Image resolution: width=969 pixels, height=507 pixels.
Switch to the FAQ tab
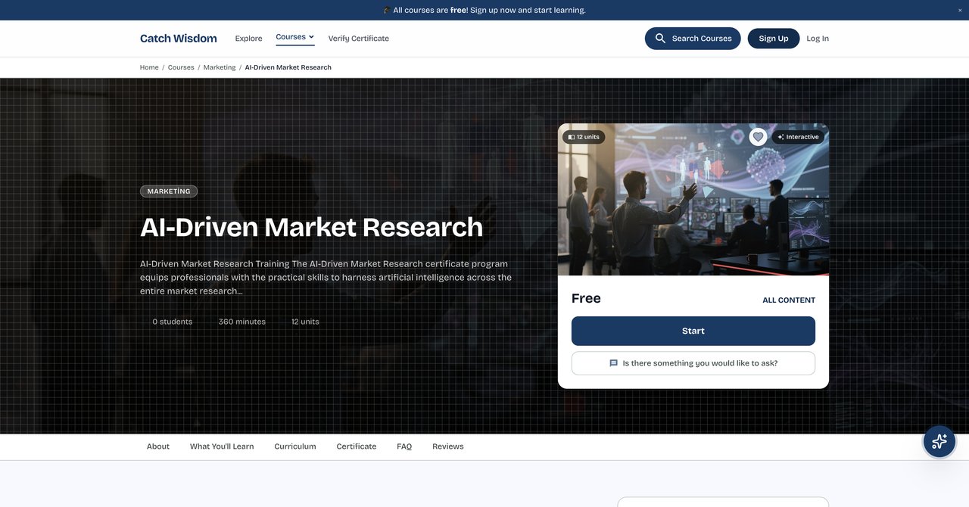404,446
